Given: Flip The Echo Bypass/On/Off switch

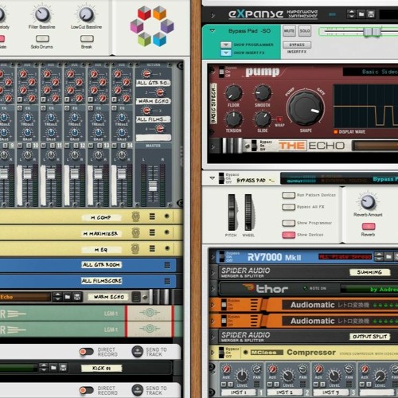Looking at the screenshot, I should [254, 146].
